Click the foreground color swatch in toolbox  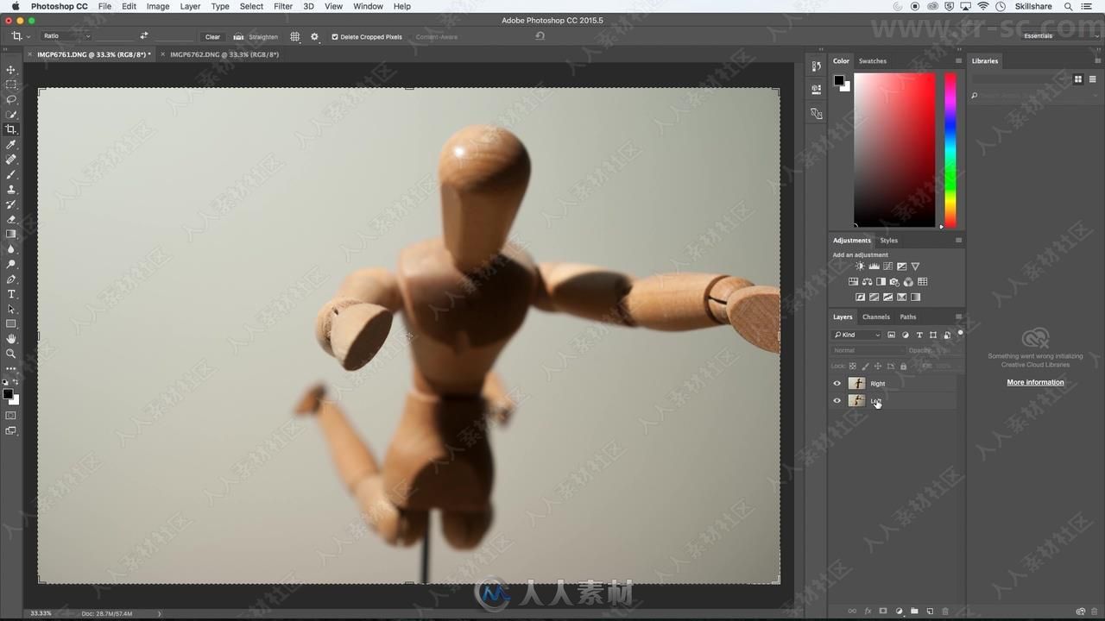pyautogui.click(x=8, y=394)
